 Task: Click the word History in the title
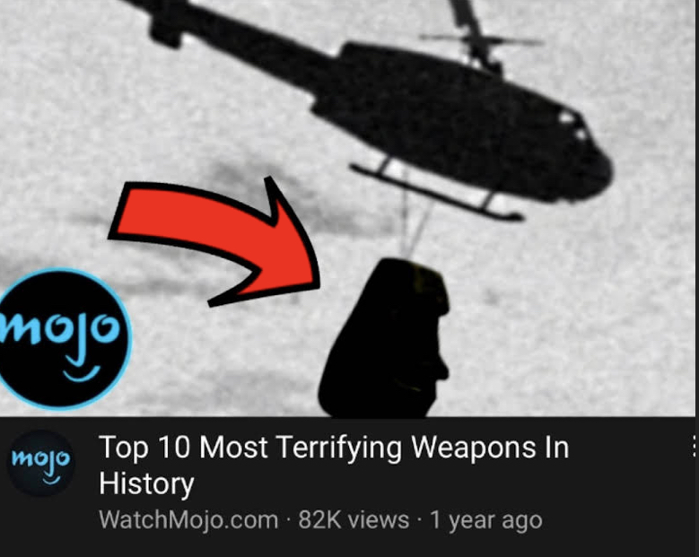[x=146, y=484]
